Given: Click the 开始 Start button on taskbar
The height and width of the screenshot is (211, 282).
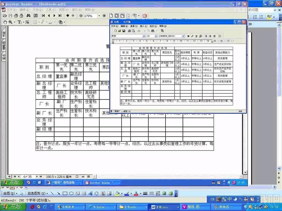Looking at the screenshot, I should click(13, 207).
